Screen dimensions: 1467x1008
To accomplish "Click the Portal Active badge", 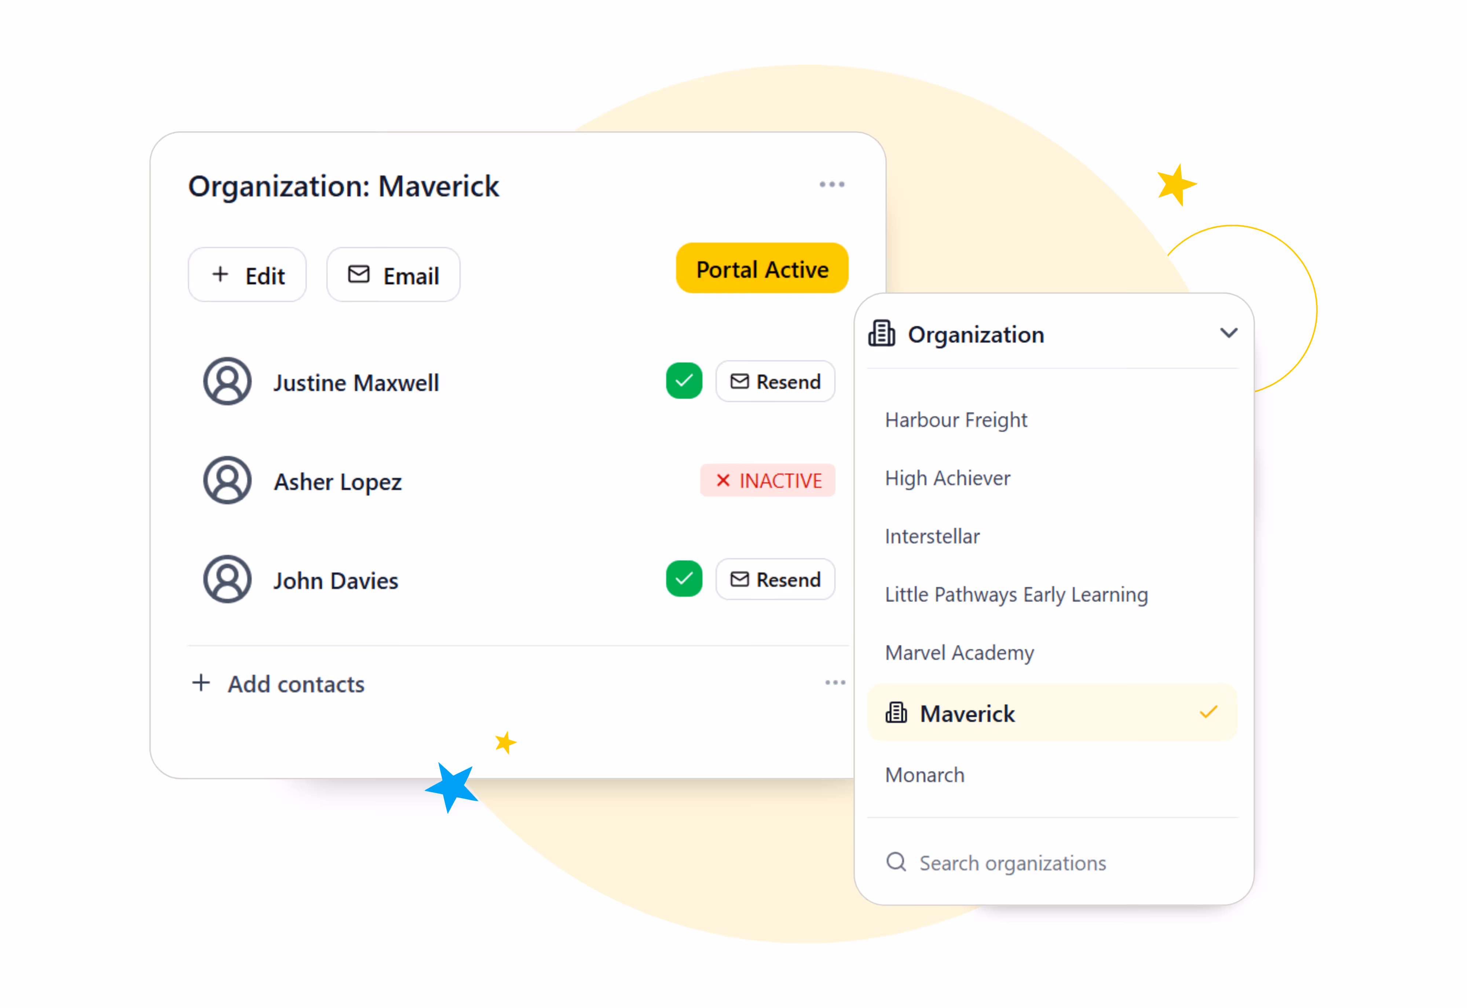I will 762,269.
